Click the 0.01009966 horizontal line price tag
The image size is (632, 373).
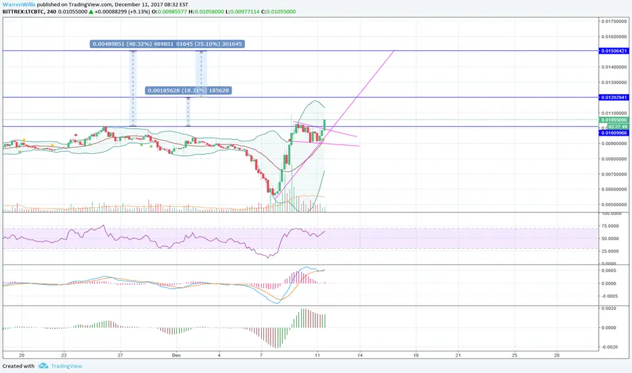614,133
